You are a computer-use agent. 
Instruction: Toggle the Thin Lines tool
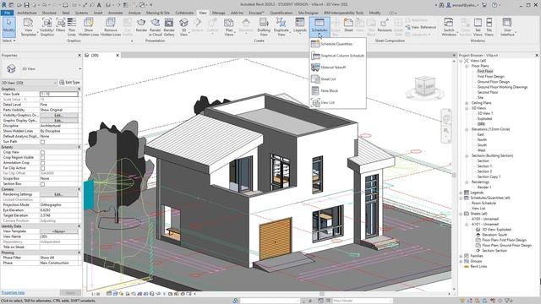(71, 27)
